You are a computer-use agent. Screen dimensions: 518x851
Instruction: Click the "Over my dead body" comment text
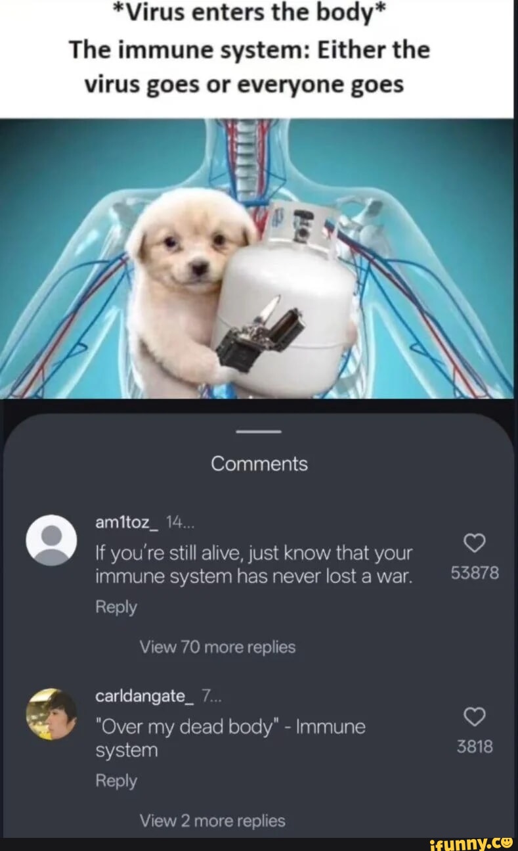pyautogui.click(x=230, y=738)
